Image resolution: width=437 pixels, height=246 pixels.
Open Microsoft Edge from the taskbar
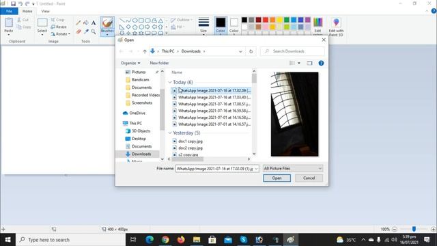point(150,240)
